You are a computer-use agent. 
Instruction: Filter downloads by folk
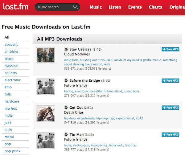pyautogui.click(x=8, y=94)
